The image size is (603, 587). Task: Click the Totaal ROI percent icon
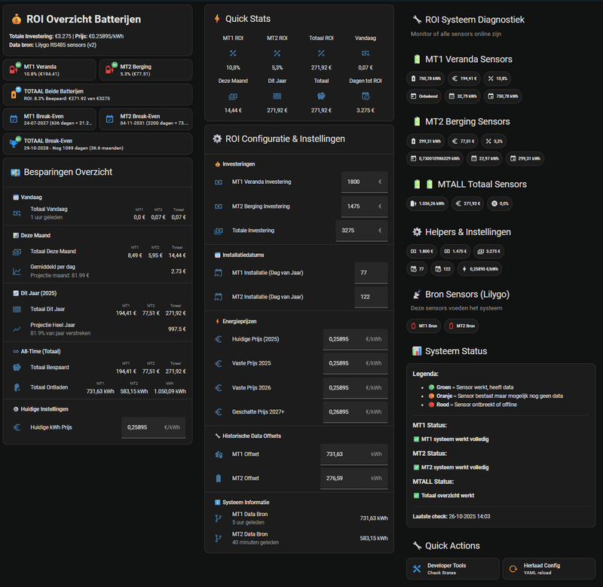point(322,54)
